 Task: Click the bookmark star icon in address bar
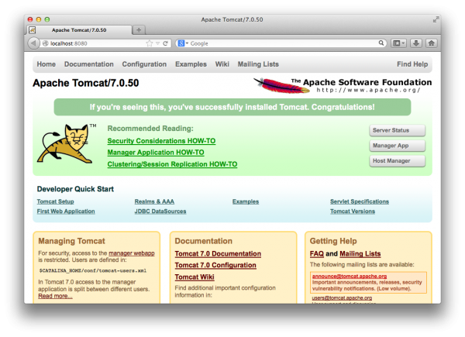[149, 43]
